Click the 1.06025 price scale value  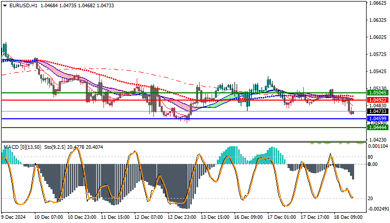[x=378, y=37]
